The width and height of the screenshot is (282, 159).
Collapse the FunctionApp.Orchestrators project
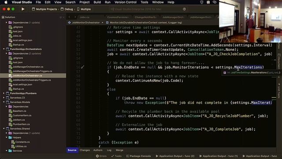[x=4, y=49]
